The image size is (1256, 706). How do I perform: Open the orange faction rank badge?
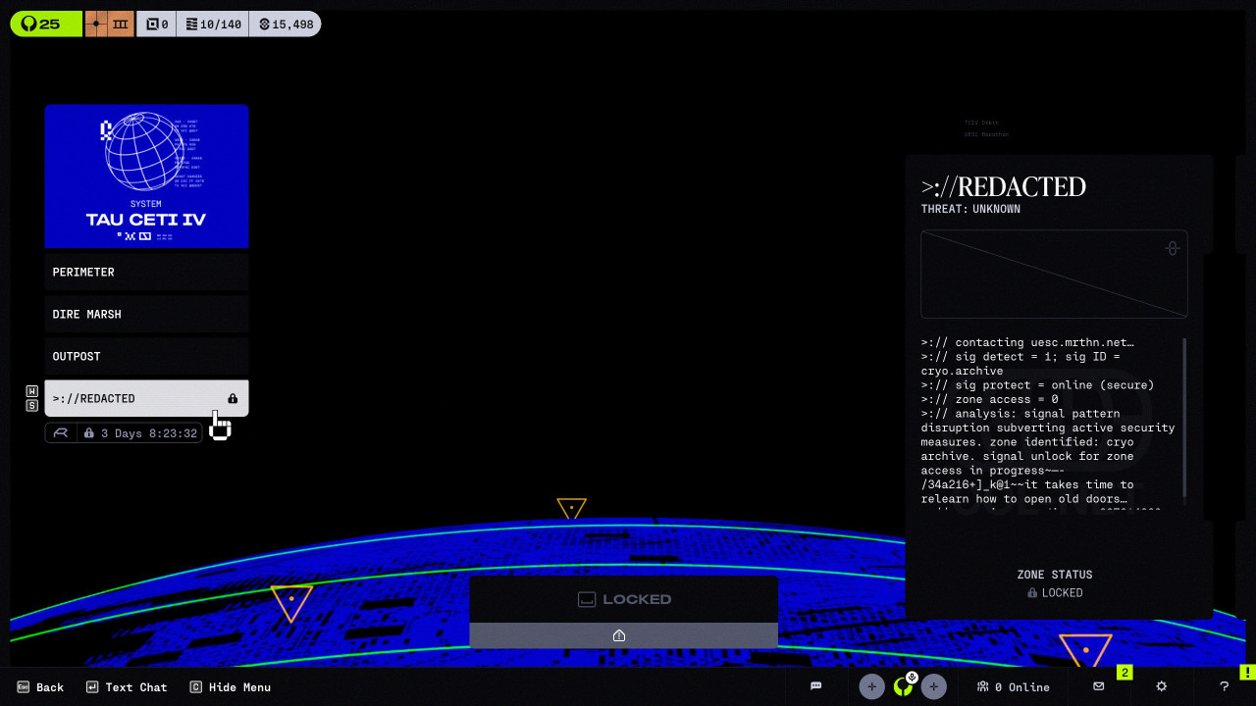click(109, 24)
